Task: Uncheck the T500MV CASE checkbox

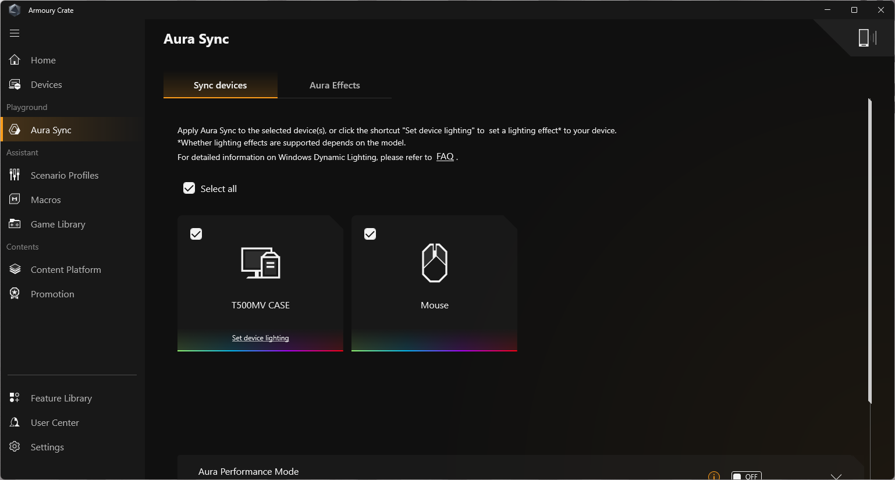Action: pyautogui.click(x=196, y=234)
